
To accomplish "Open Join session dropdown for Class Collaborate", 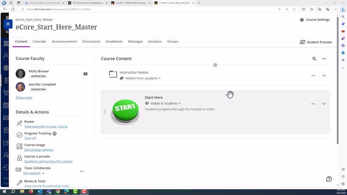I will (33, 173).
